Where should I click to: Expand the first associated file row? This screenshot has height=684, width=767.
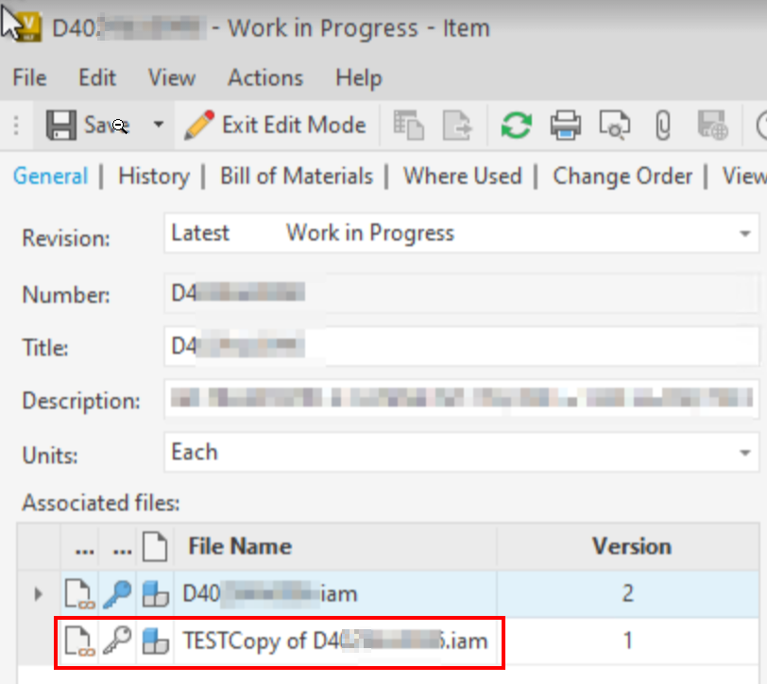38,593
